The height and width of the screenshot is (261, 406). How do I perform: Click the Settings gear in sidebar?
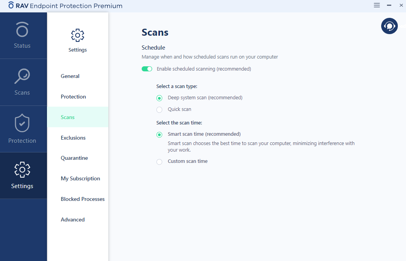(x=22, y=170)
